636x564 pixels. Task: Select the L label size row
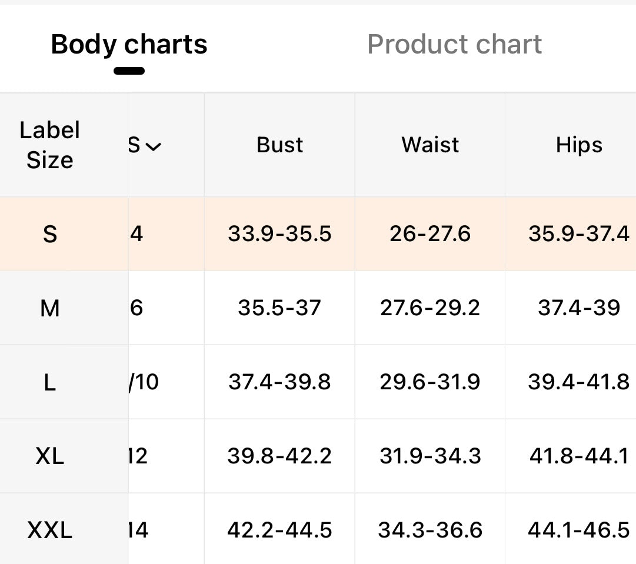click(x=50, y=382)
